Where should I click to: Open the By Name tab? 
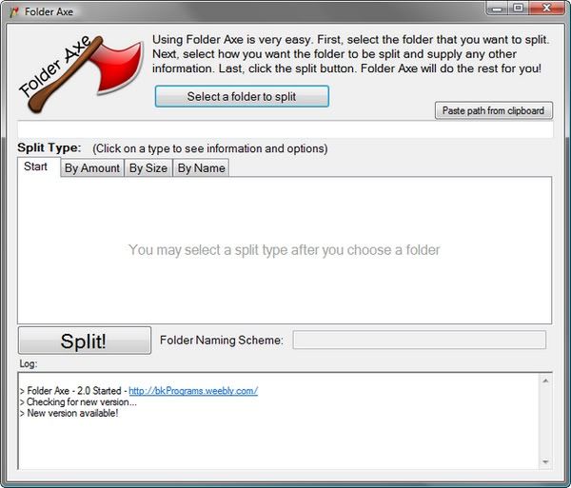[x=201, y=168]
